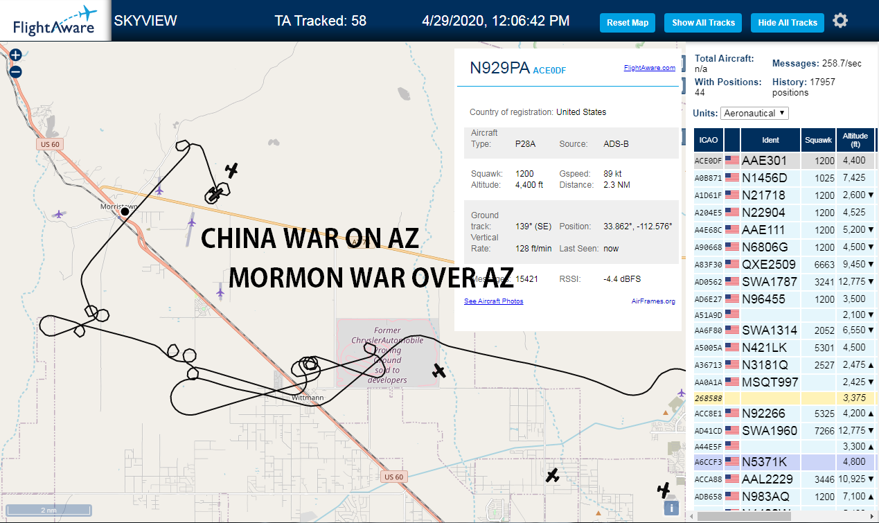The width and height of the screenshot is (879, 523).
Task: Open the FlightAware.com link for N929PA
Action: (649, 68)
